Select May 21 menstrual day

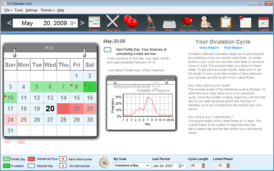point(63,109)
